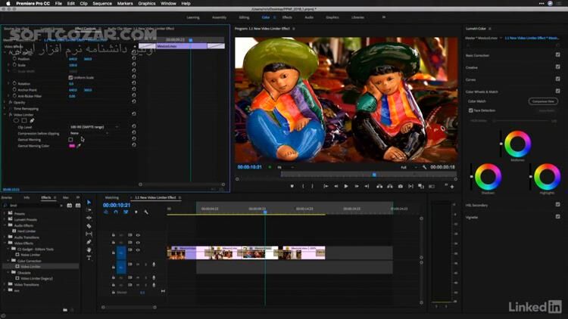Open Program monitor wrench settings

425,167
